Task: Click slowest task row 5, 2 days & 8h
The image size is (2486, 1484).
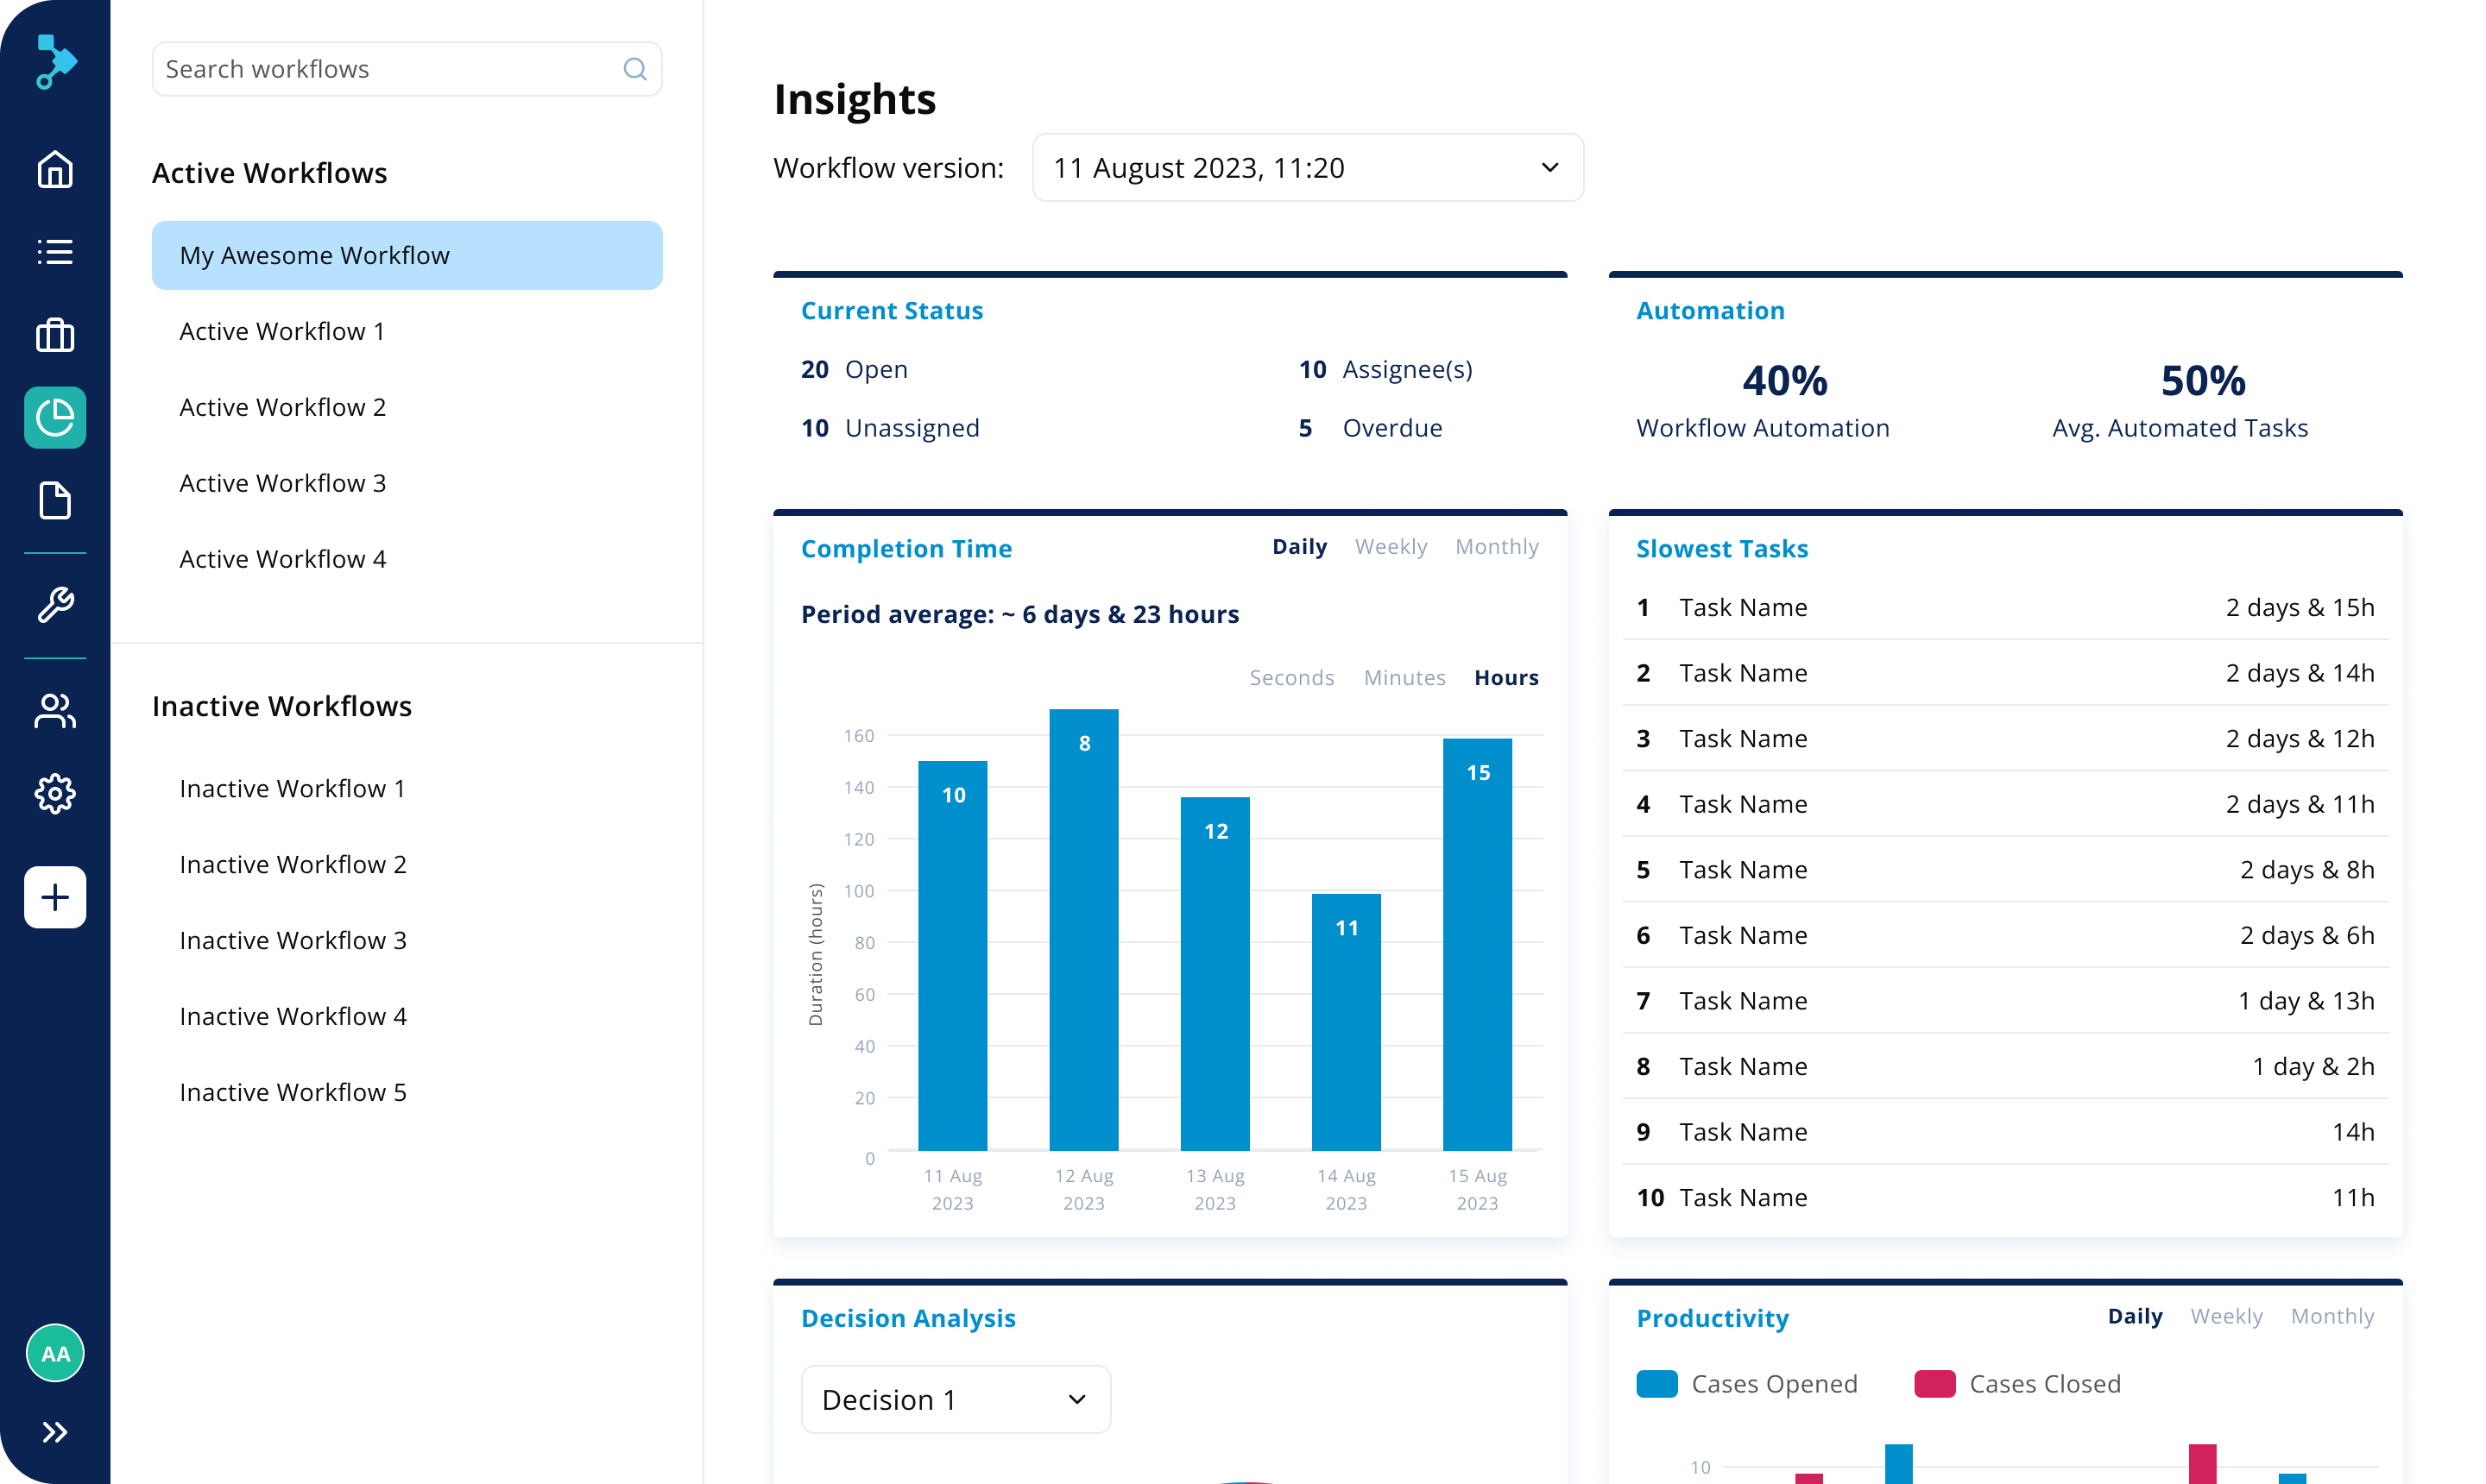Action: point(2005,869)
